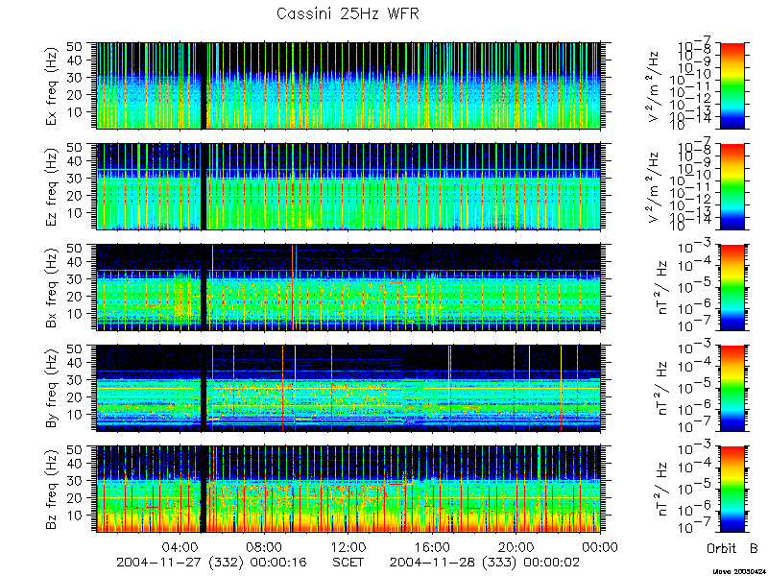768x576 pixels.
Task: Click the Ex panel color scale bar
Action: (732, 85)
